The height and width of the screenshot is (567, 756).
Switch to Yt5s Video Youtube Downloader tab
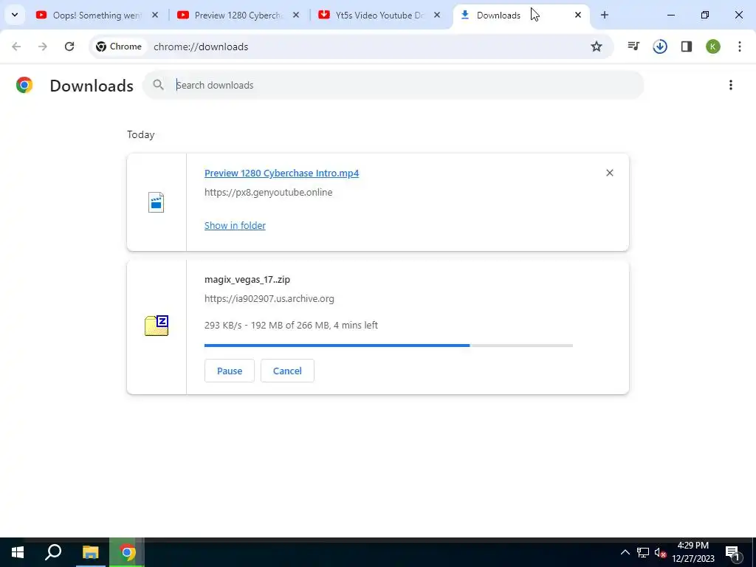click(x=379, y=15)
